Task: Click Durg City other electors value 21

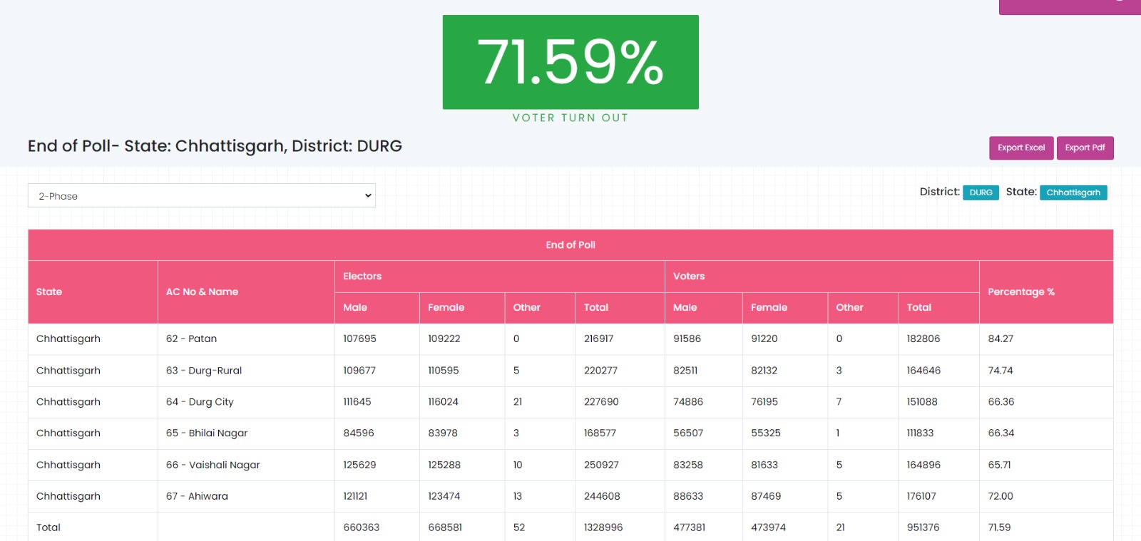Action: [x=518, y=402]
